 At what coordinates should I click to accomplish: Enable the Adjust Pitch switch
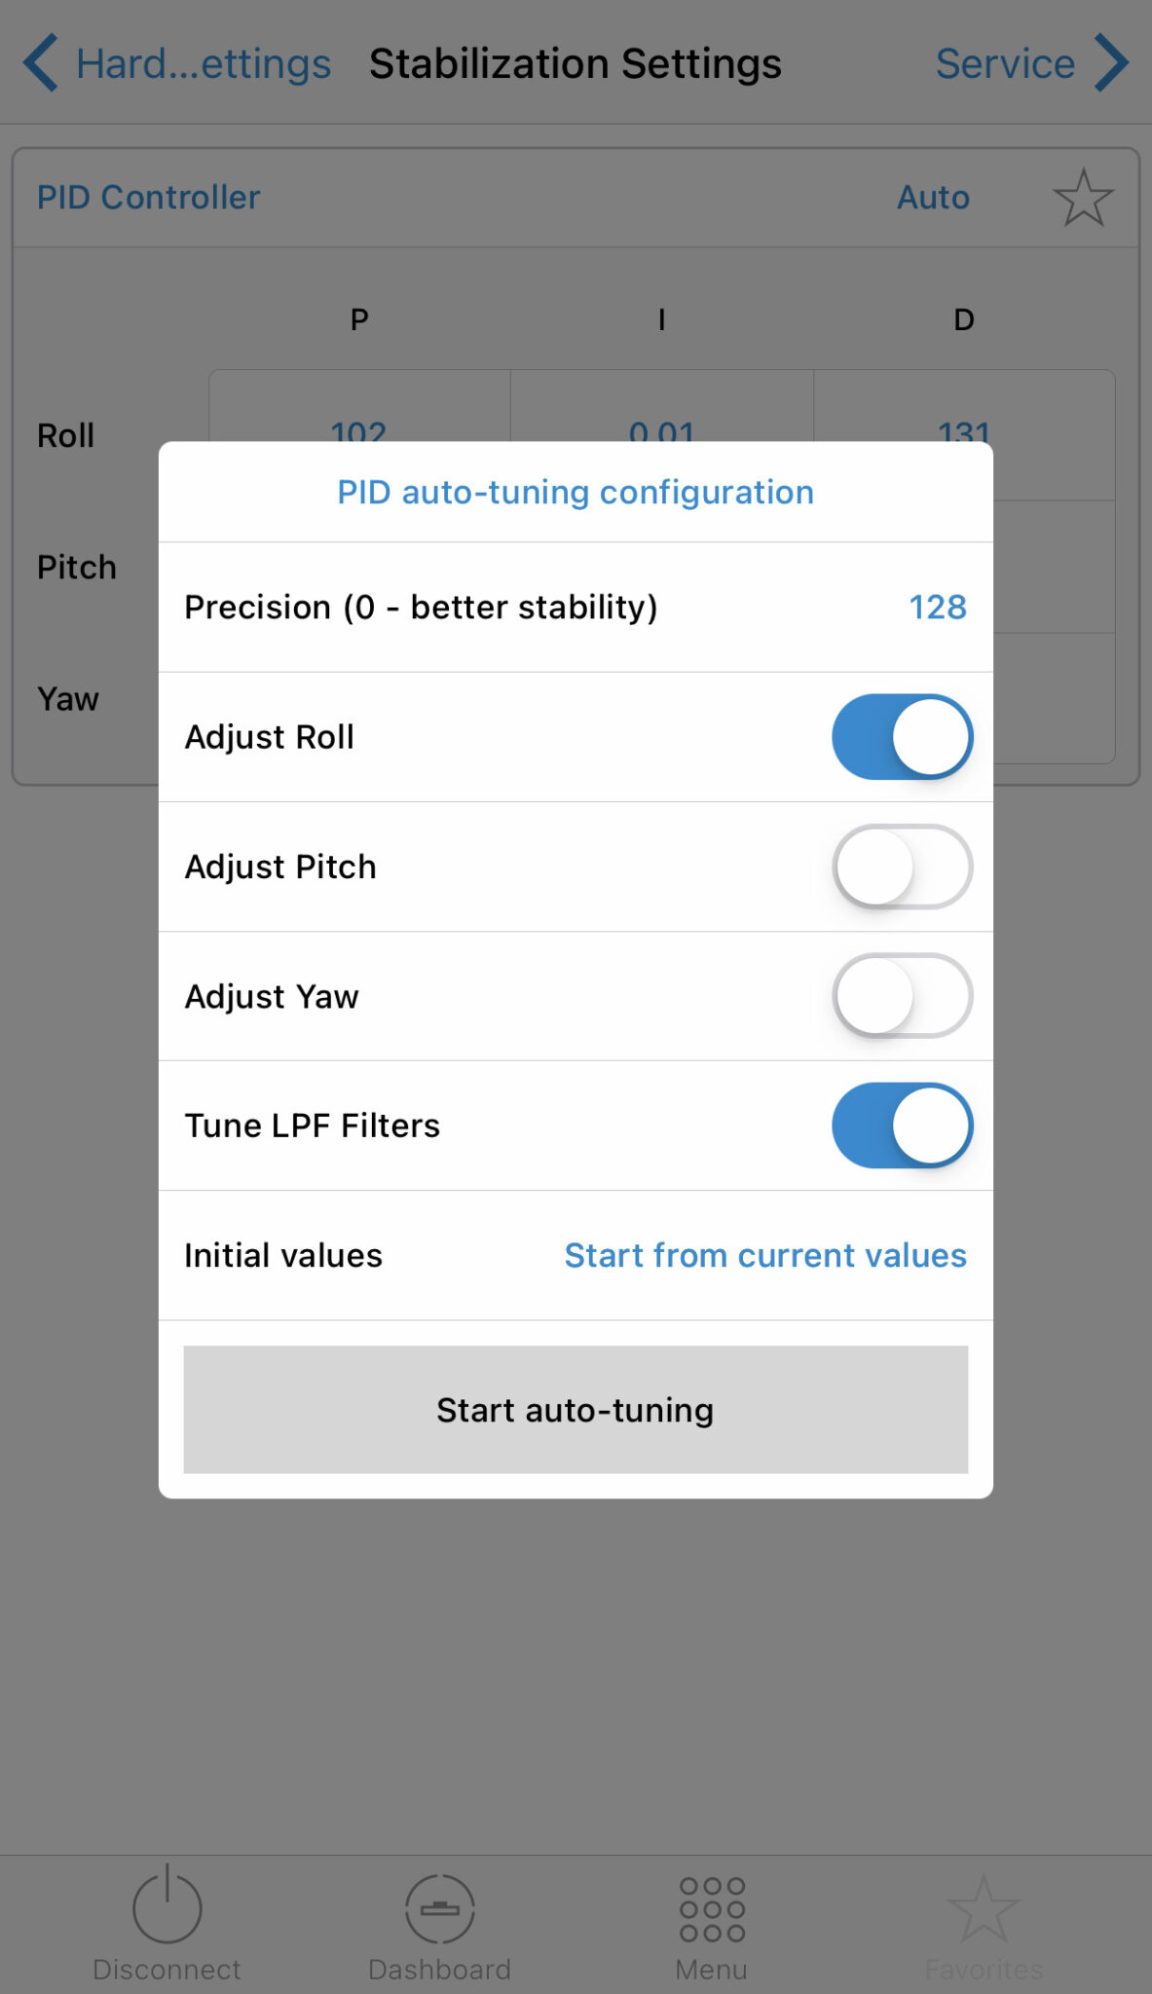click(x=902, y=867)
